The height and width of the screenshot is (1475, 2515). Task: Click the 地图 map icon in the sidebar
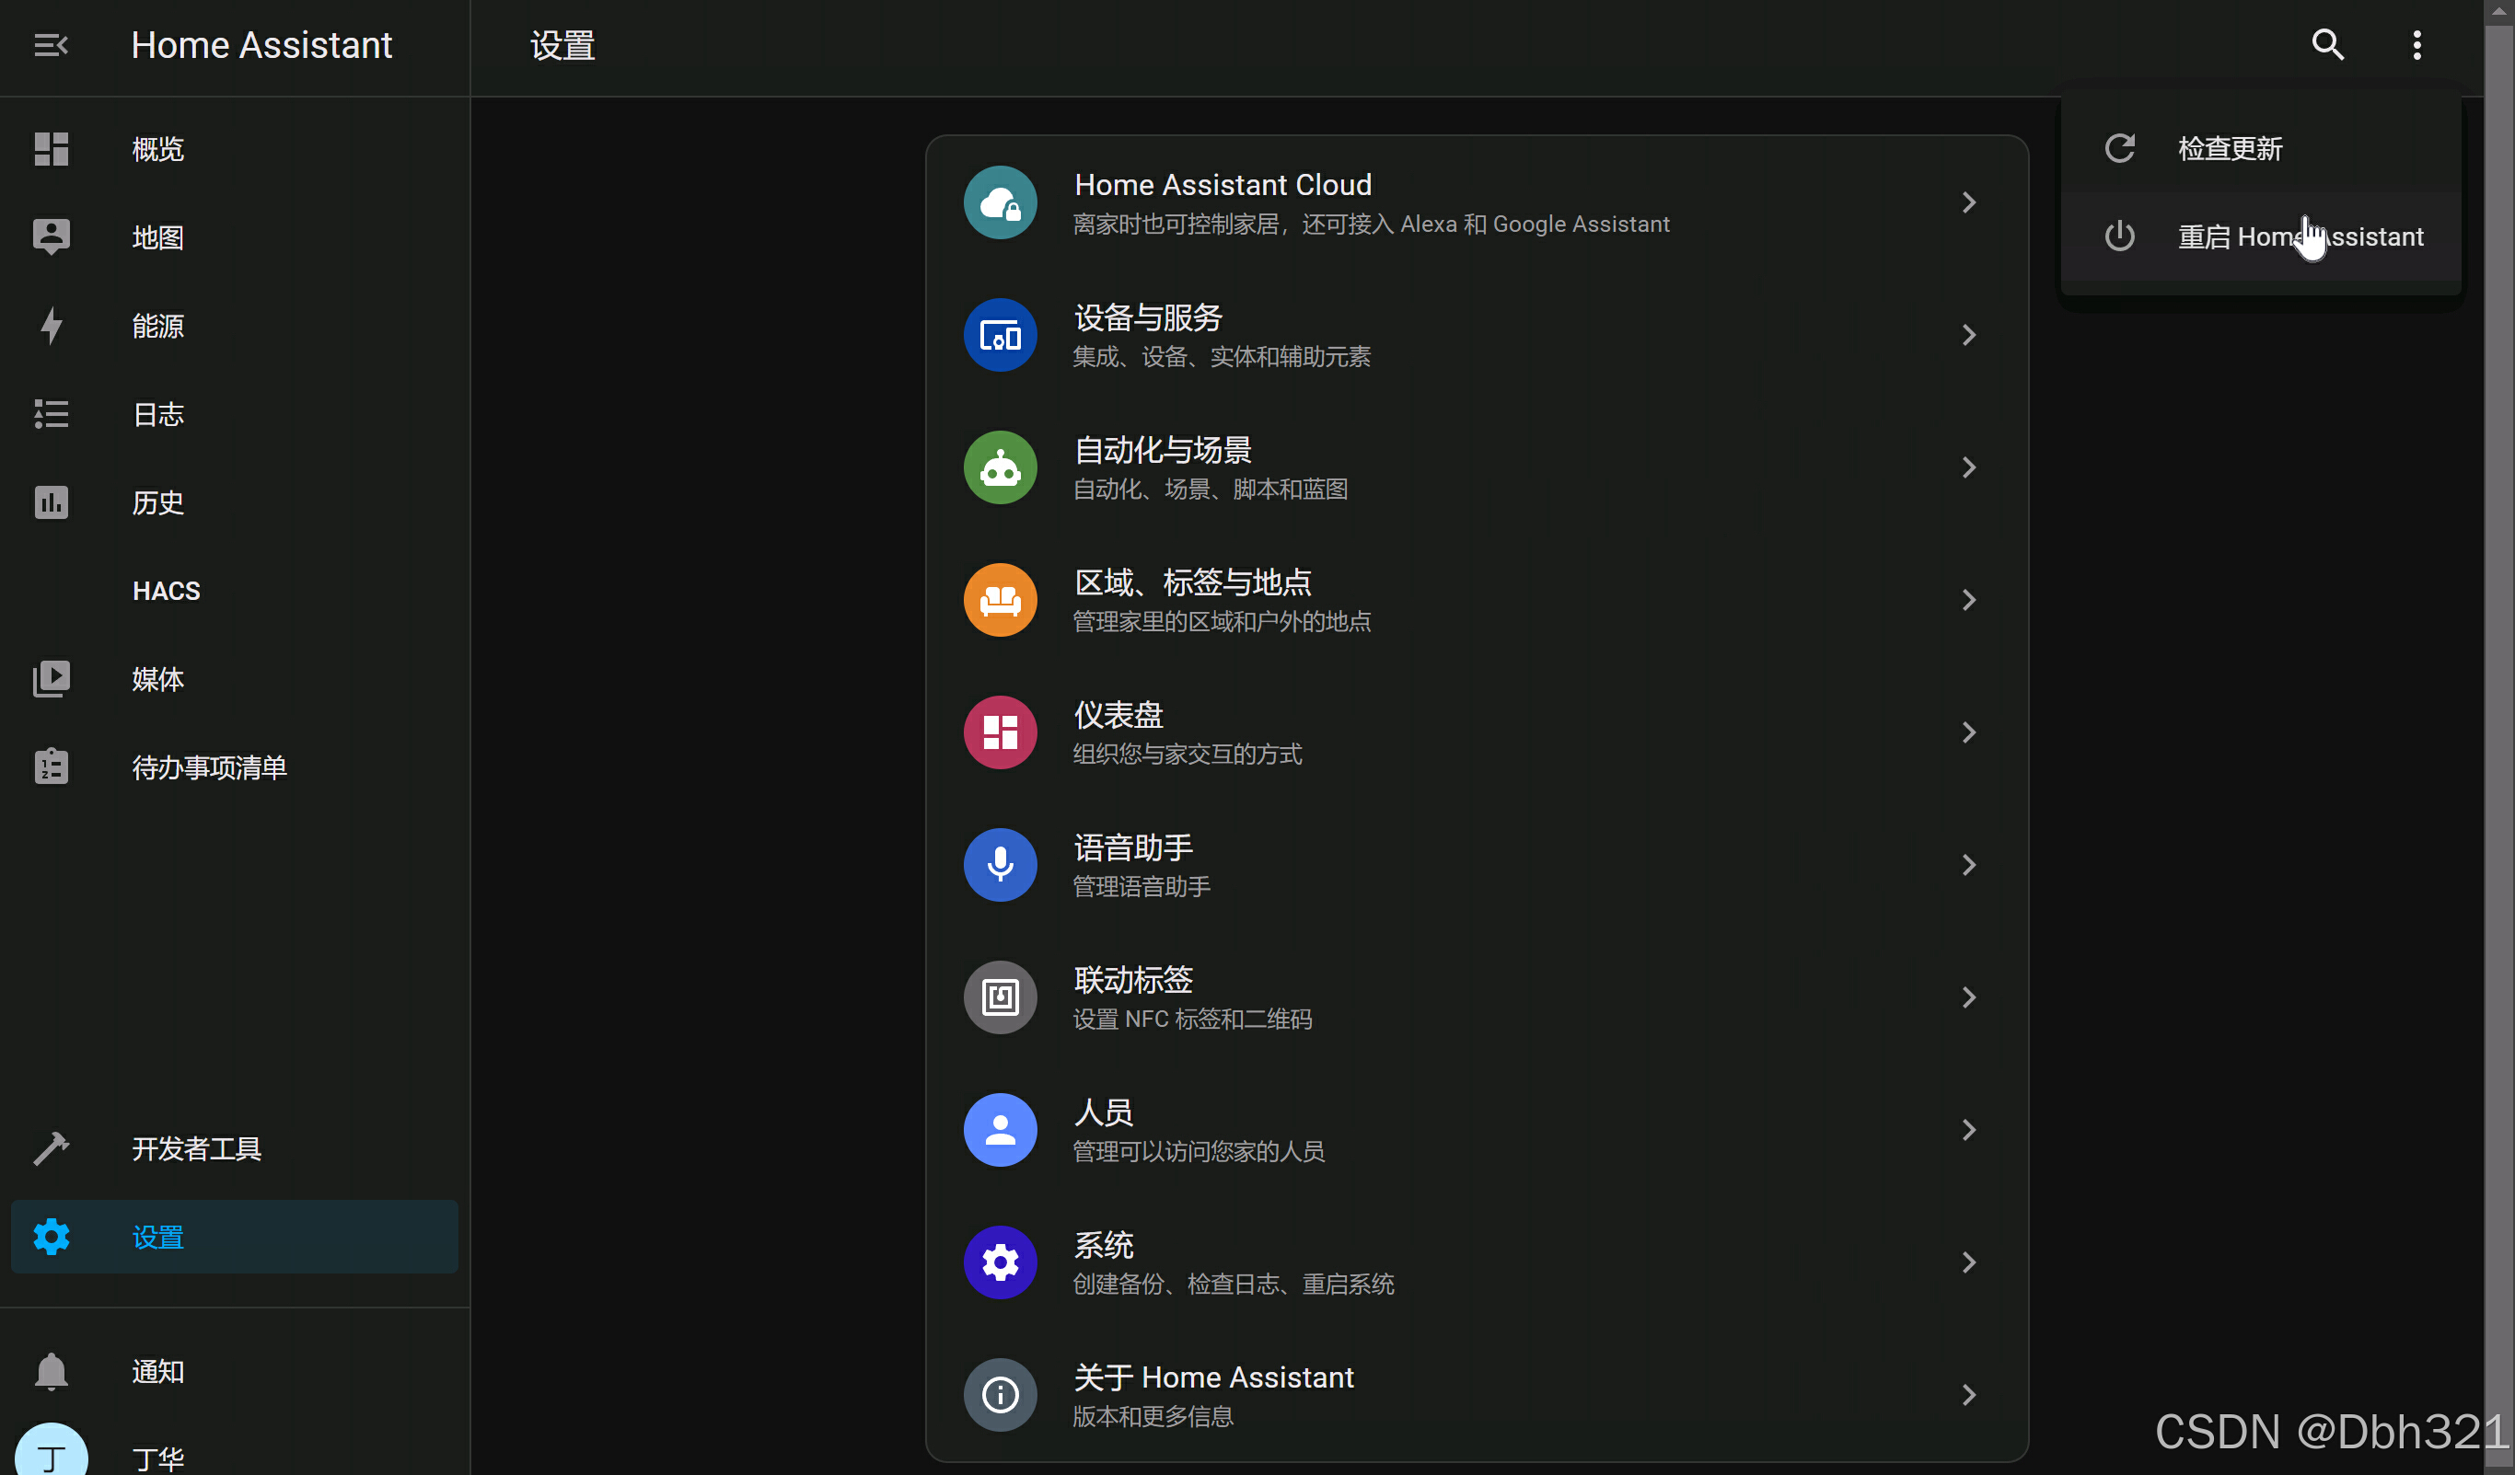(51, 236)
